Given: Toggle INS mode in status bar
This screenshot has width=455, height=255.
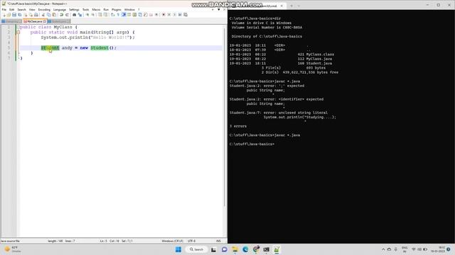Looking at the screenshot, I should pyautogui.click(x=218, y=241).
